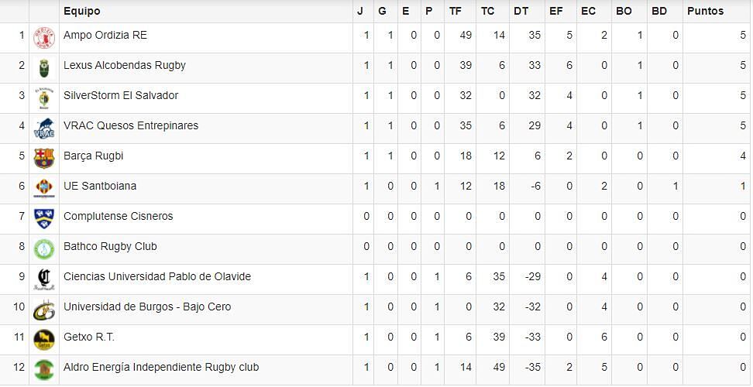This screenshot has width=753, height=387.
Task: Open Ampo Ordizia RE team name
Action: (x=105, y=35)
